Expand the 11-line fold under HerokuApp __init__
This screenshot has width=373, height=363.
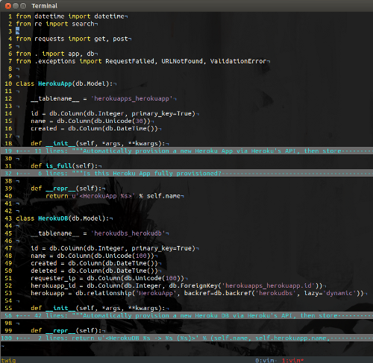click(x=186, y=151)
